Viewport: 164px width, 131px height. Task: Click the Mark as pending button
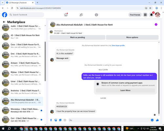pos(77,37)
